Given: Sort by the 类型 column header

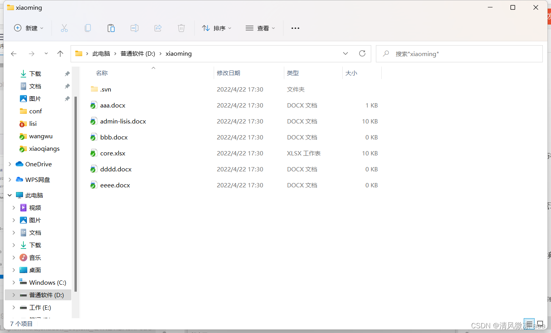Looking at the screenshot, I should coord(293,73).
